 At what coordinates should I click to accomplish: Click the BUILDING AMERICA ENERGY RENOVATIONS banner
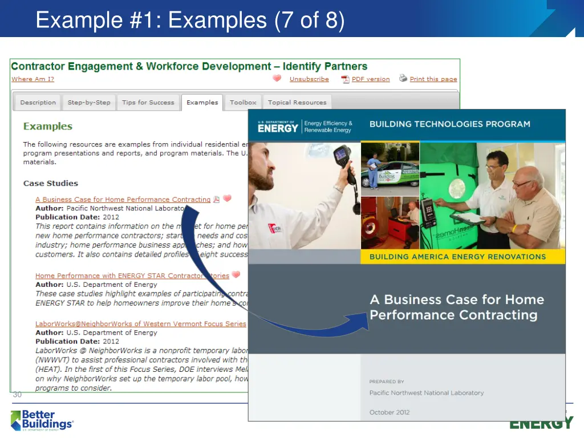(x=463, y=257)
